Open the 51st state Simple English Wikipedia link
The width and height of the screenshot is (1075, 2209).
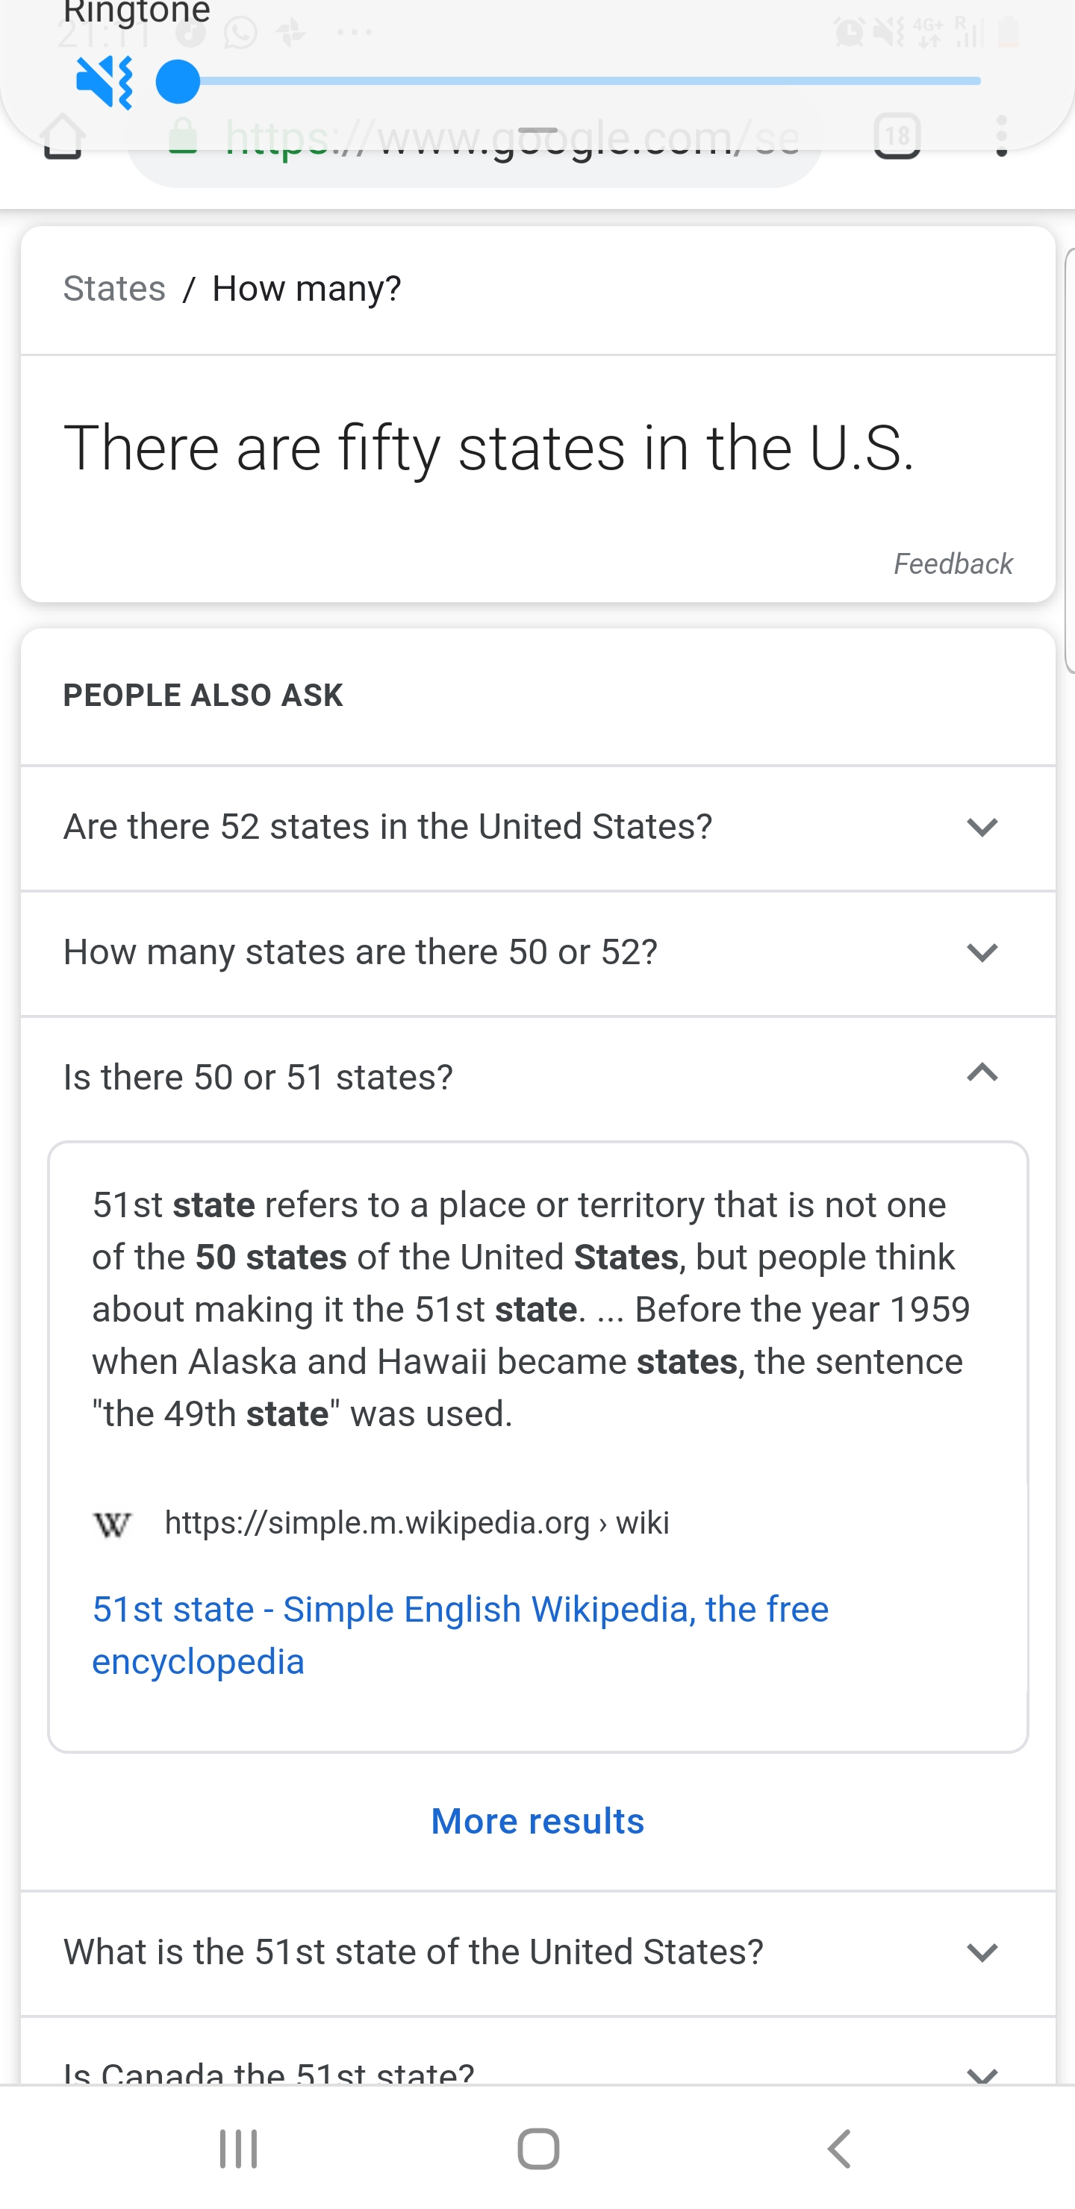[x=460, y=1635]
